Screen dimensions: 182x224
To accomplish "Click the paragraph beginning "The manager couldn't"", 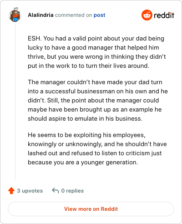I will [x=98, y=100].
